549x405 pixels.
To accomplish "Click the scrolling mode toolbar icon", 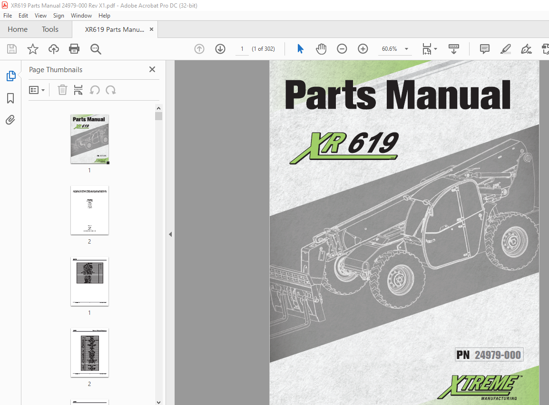I will pos(454,49).
